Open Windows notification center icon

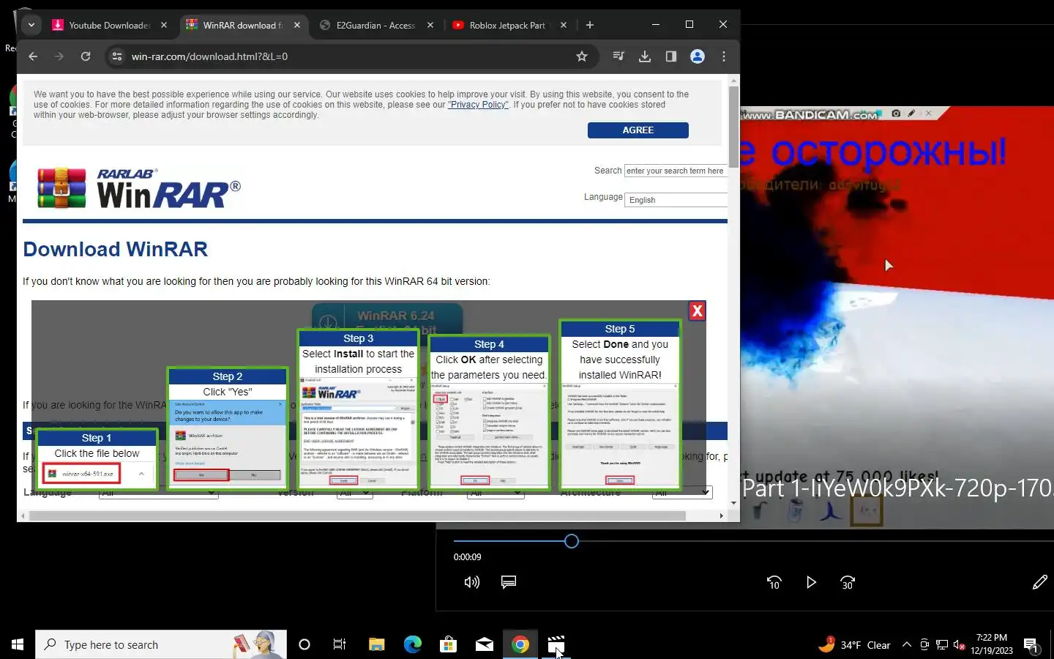coord(1031,645)
